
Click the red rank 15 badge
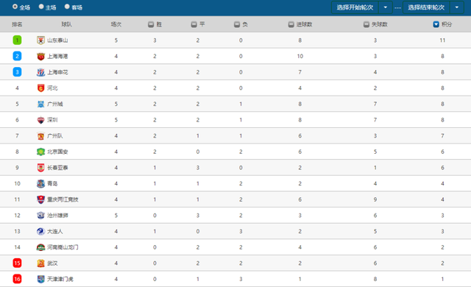(17, 263)
